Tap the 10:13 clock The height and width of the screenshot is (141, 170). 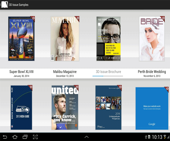[x=157, y=137]
